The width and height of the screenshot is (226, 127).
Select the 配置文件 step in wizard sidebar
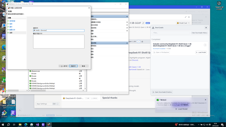[x=12, y=30]
